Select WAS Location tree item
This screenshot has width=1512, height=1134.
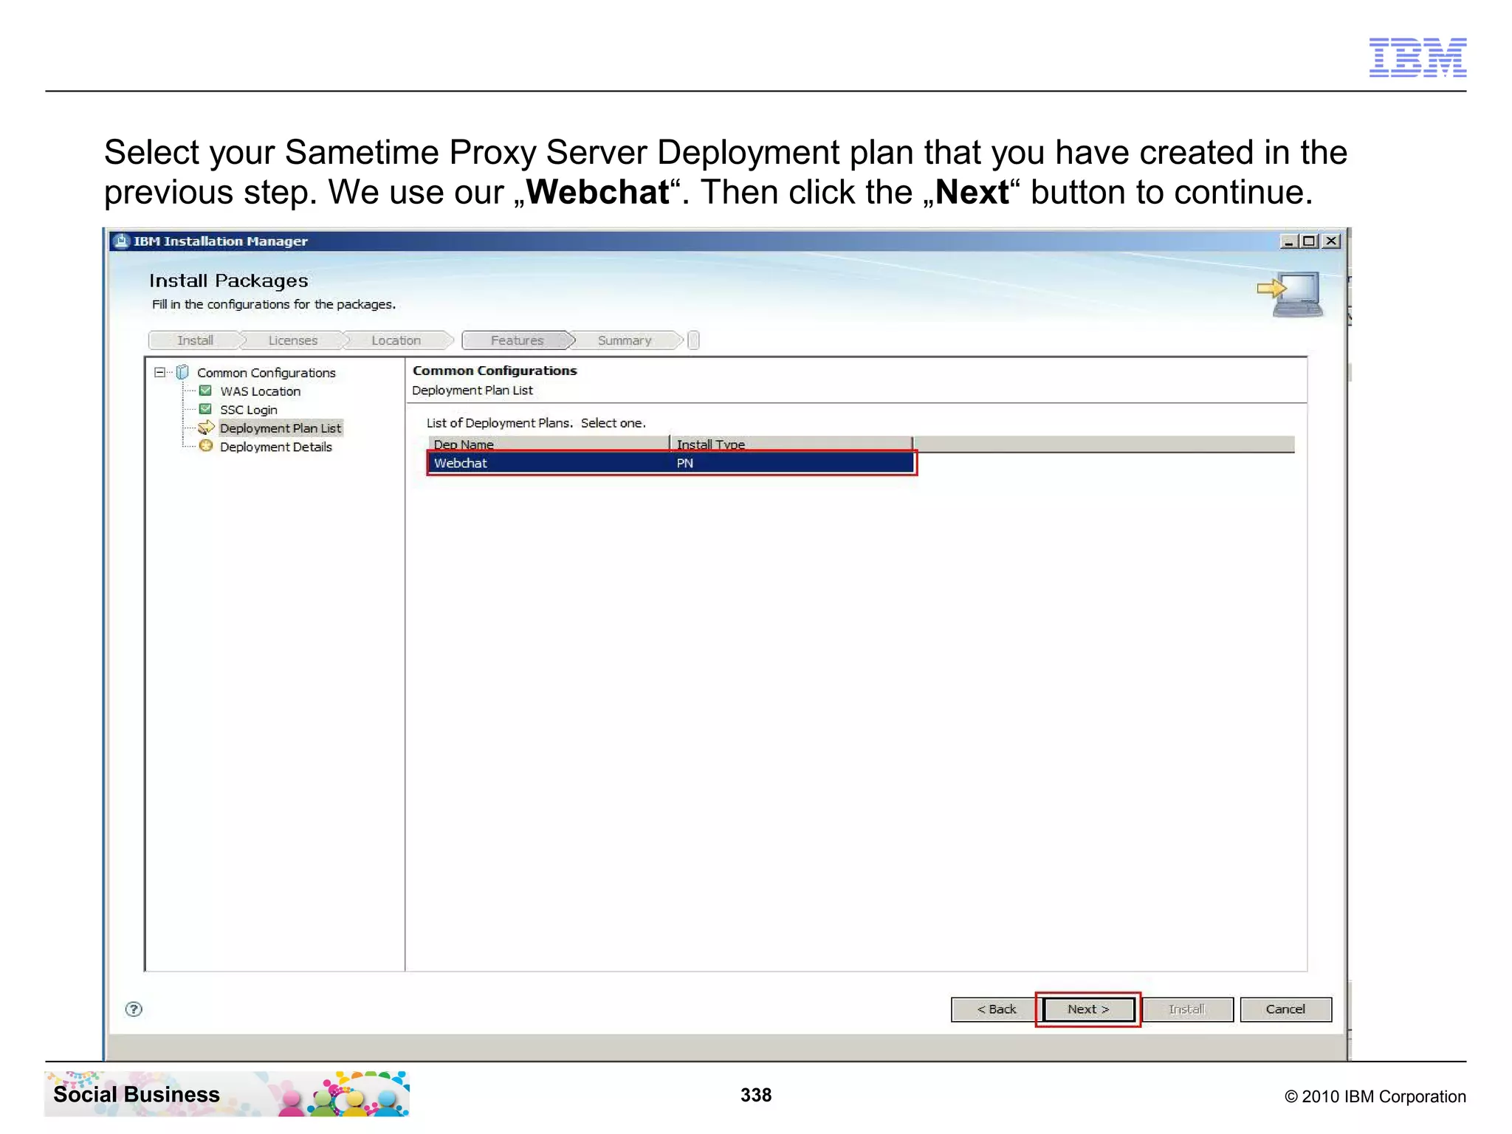click(260, 391)
